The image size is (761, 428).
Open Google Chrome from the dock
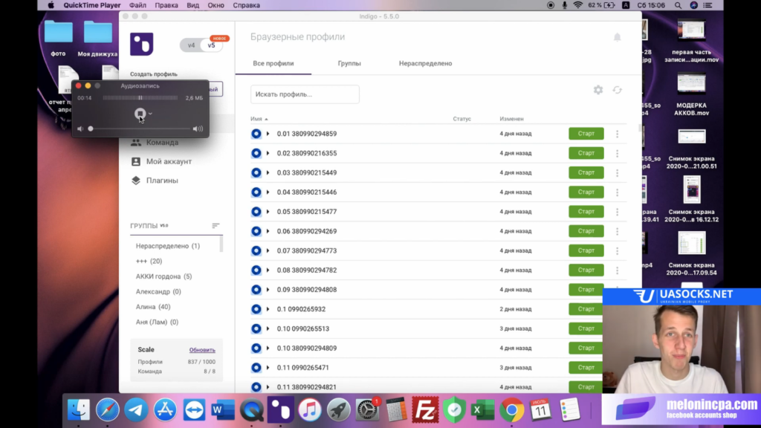pyautogui.click(x=511, y=410)
